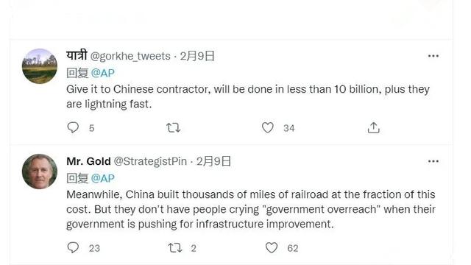Open the यात्री display name
The image size is (471, 265).
[77, 56]
